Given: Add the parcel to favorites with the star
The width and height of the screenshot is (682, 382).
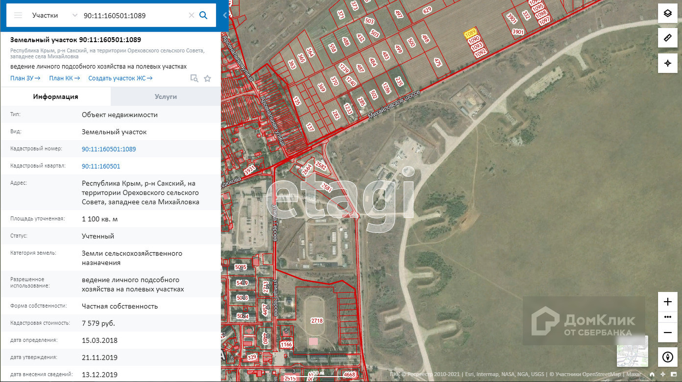Looking at the screenshot, I should 207,78.
